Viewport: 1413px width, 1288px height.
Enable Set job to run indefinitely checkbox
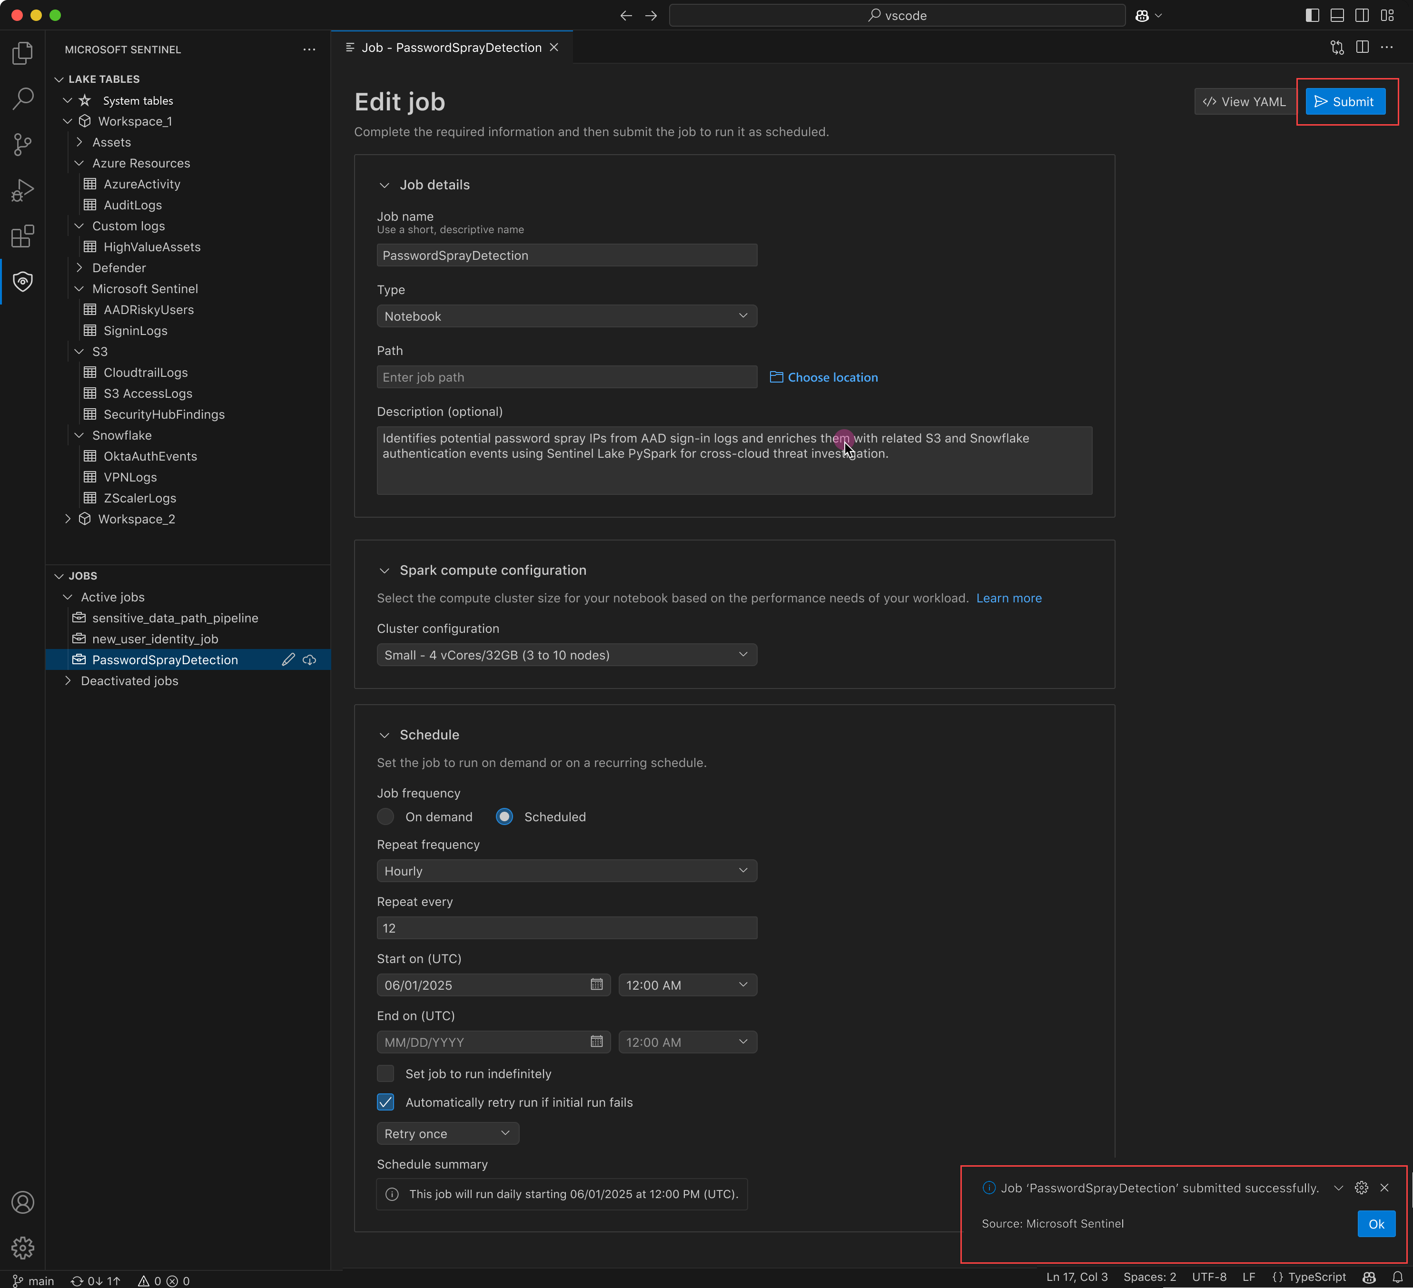(x=385, y=1073)
